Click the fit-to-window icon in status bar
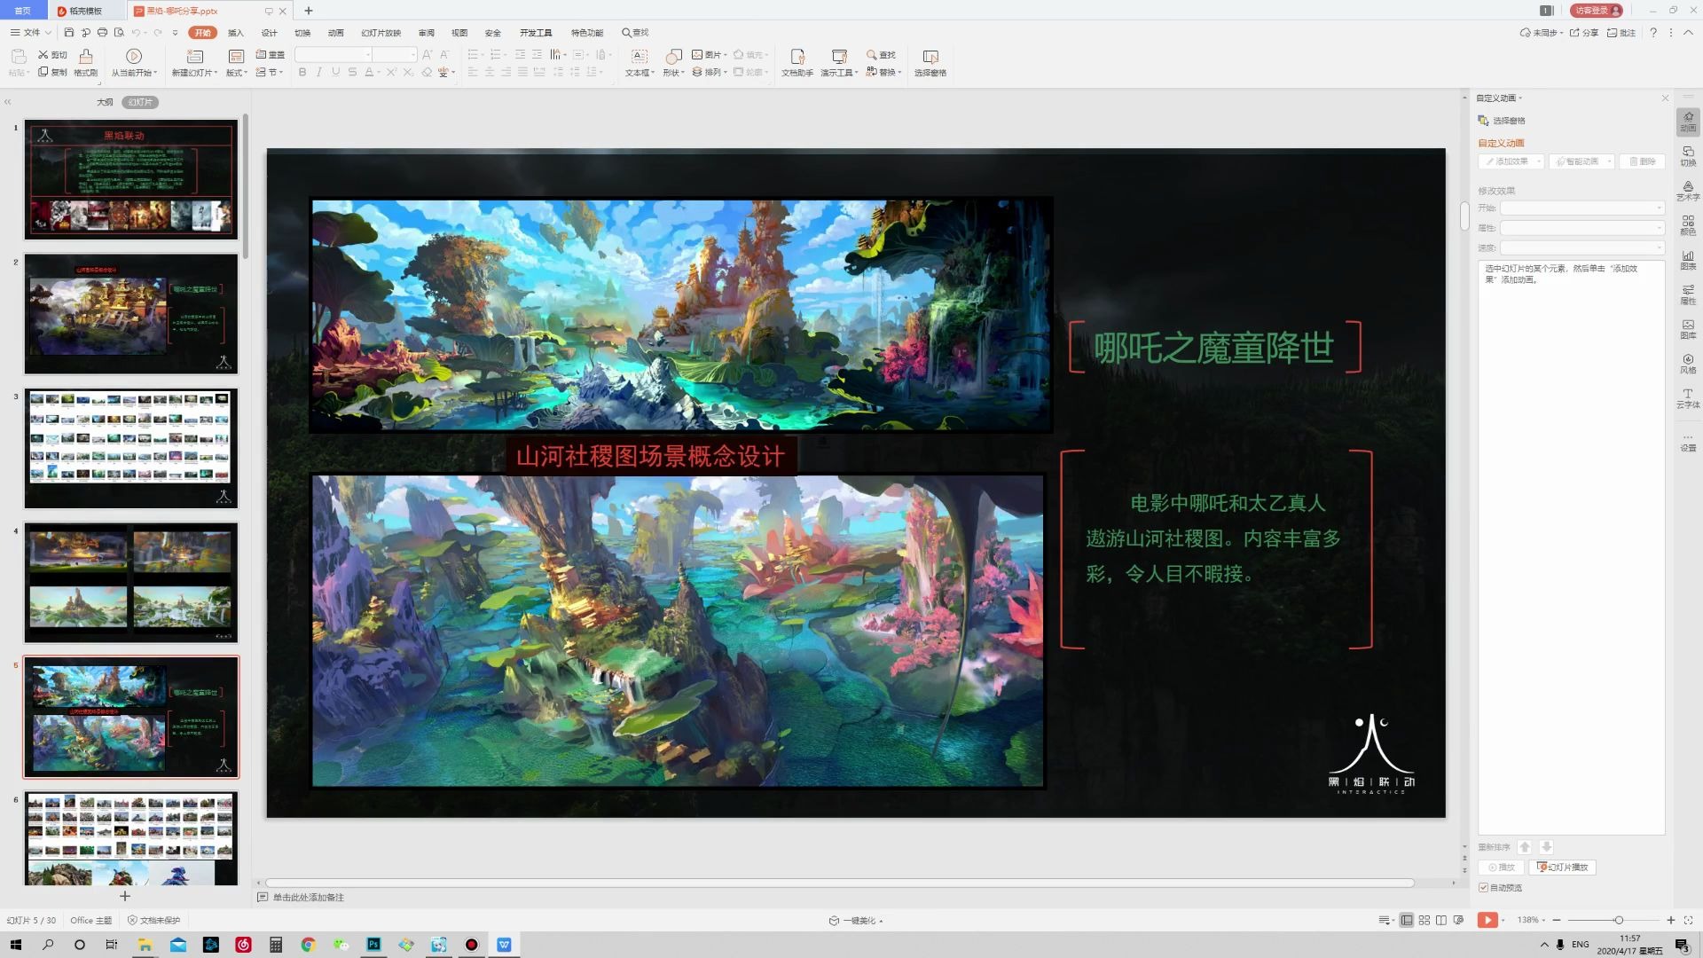This screenshot has width=1703, height=958. coord(1689,921)
